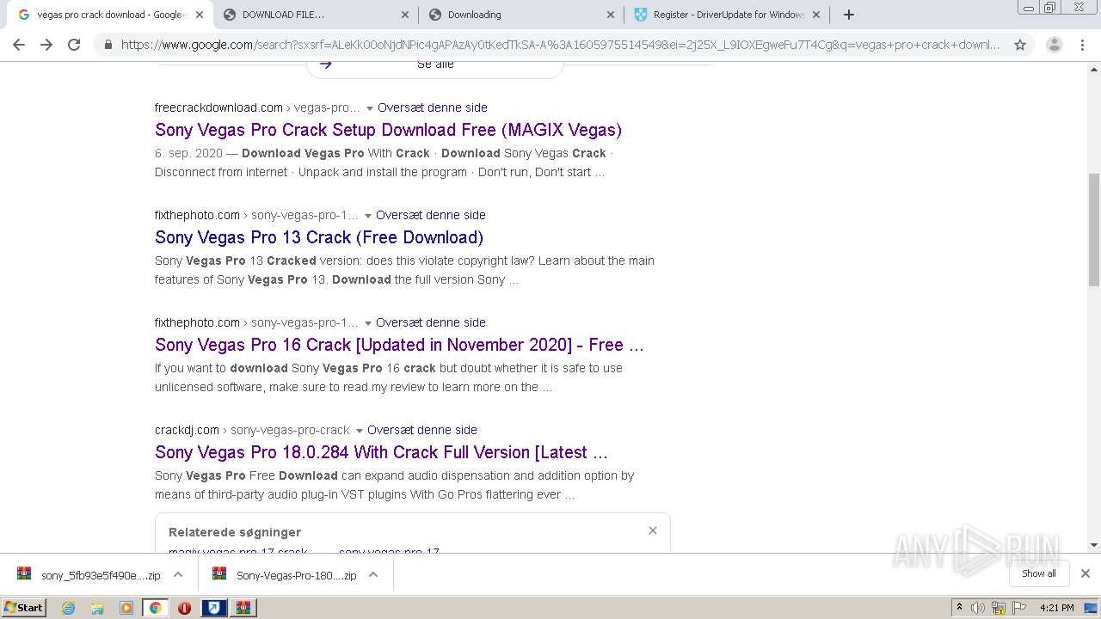Translate the fixthephoto Vegas Pro 16 result
1101x619 pixels.
coord(431,322)
